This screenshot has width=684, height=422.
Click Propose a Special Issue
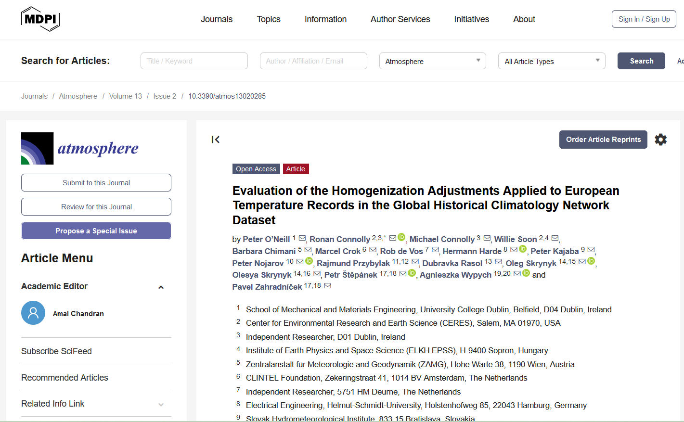[x=96, y=231]
